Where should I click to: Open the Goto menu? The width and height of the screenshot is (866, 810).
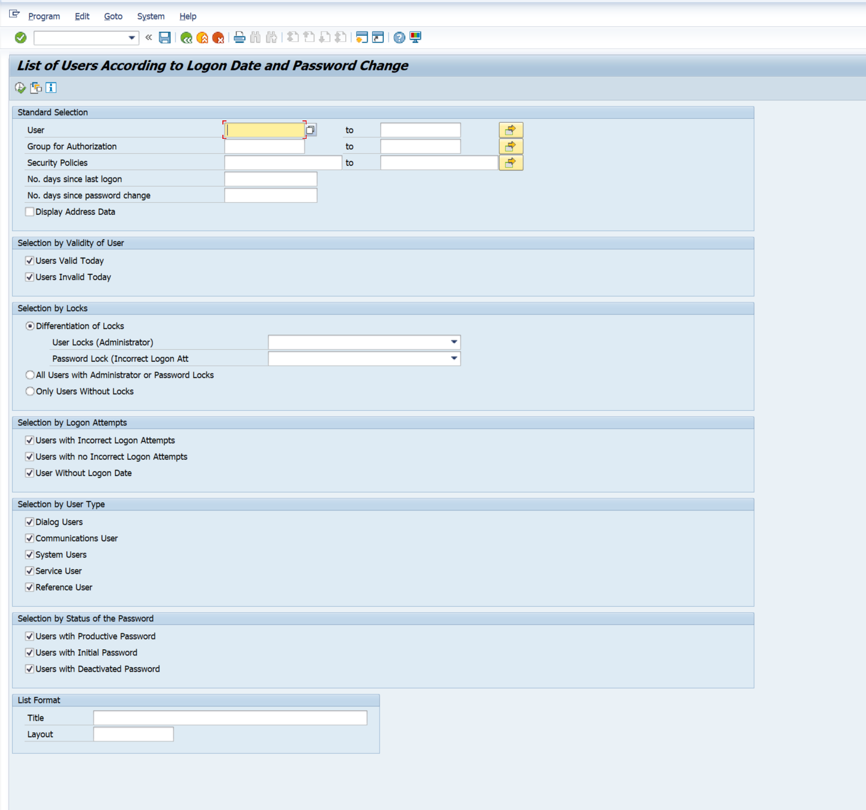pyautogui.click(x=113, y=16)
